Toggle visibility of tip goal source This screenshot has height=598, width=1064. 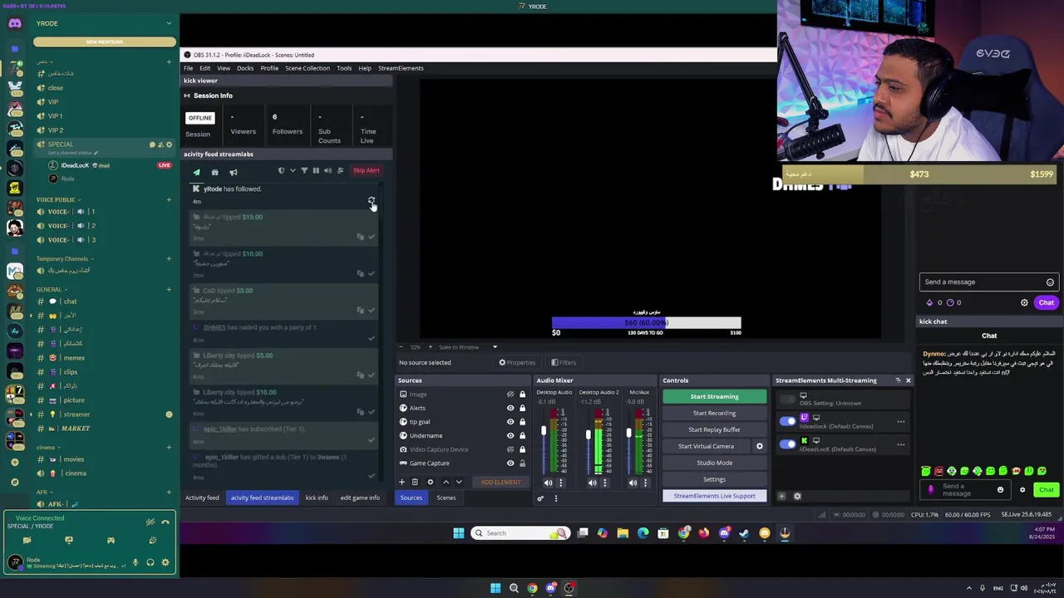(510, 422)
